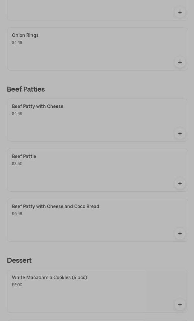View Beef Patty with Cheese and Coco Bread
The width and height of the screenshot is (194, 321).
point(56,206)
